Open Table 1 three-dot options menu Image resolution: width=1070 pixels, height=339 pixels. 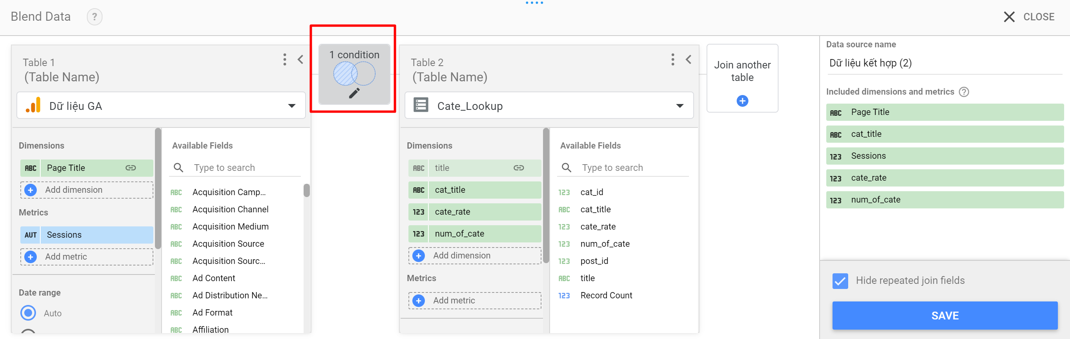(x=284, y=59)
